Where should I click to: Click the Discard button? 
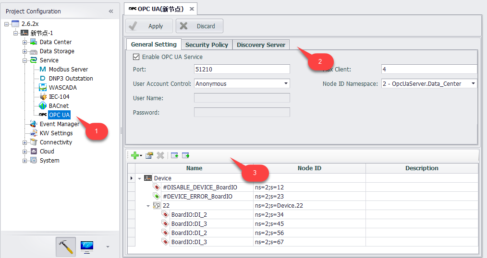(x=199, y=26)
